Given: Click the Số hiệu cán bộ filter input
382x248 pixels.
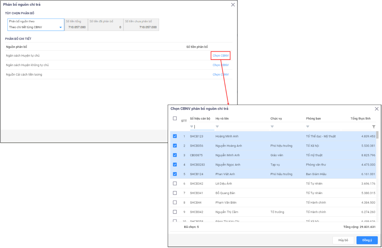Looking at the screenshot, I should click(204, 127).
